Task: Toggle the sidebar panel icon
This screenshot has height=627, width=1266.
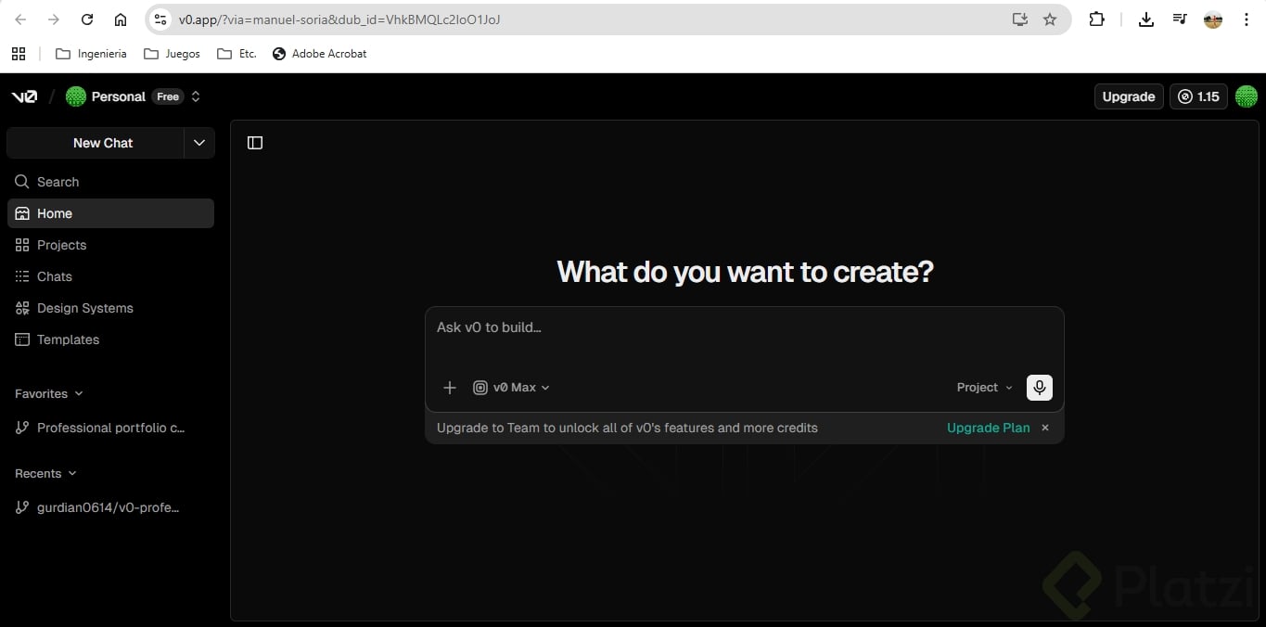Action: (255, 143)
